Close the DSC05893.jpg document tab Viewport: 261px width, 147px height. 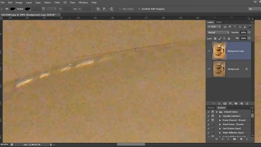(x=59, y=15)
